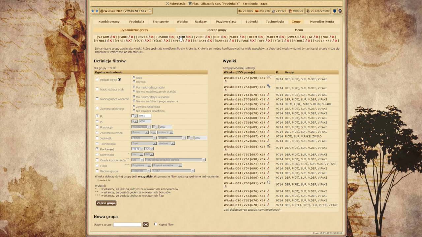This screenshot has height=237, width=422.
Task: Tick the Zawiera szlachcica checkbox
Action: (x=97, y=108)
